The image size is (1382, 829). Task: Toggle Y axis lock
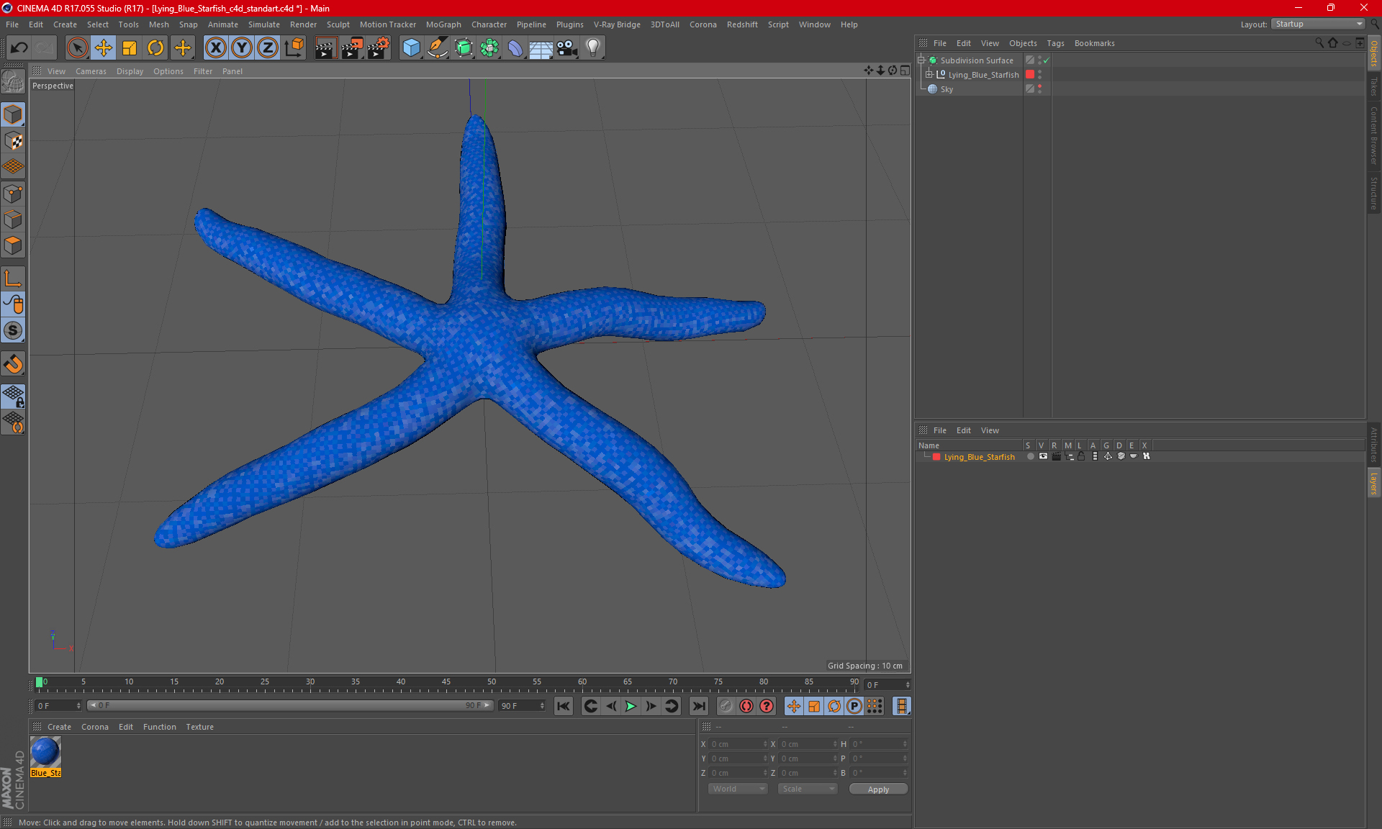tap(242, 48)
